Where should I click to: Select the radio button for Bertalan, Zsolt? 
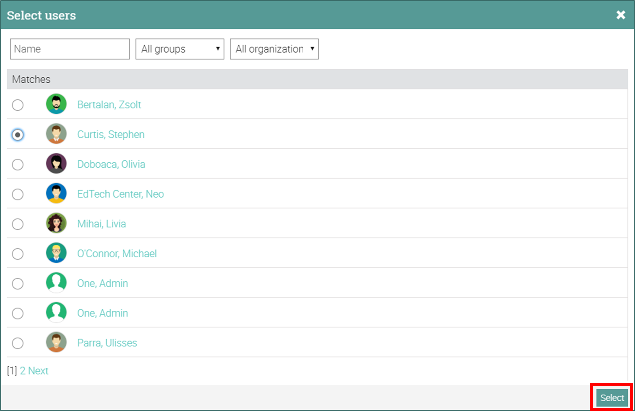point(18,105)
